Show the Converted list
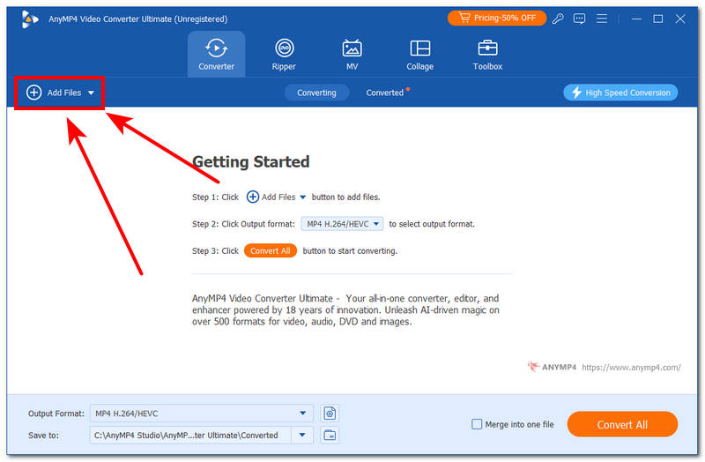Screen dimensions: 705x462 pos(385,93)
